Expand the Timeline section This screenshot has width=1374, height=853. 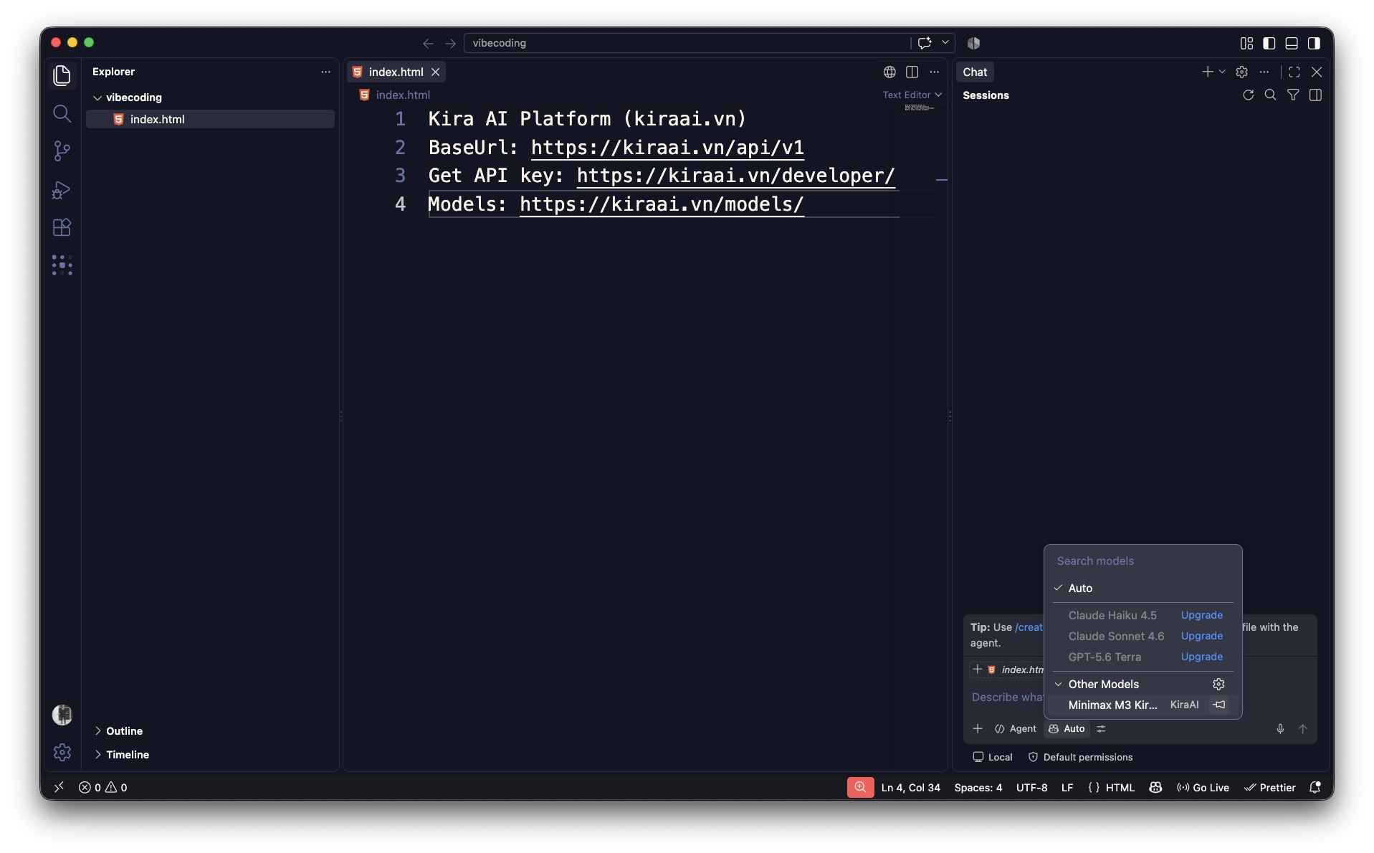[97, 755]
